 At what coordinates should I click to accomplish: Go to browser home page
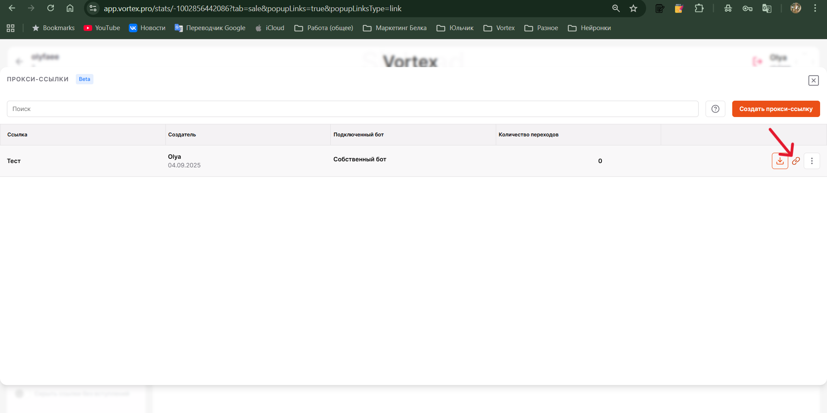pos(70,8)
